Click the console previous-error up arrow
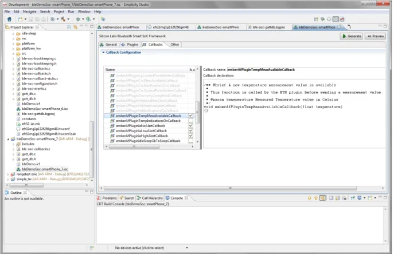This screenshot has height=254, width=394. pyautogui.click(x=316, y=198)
